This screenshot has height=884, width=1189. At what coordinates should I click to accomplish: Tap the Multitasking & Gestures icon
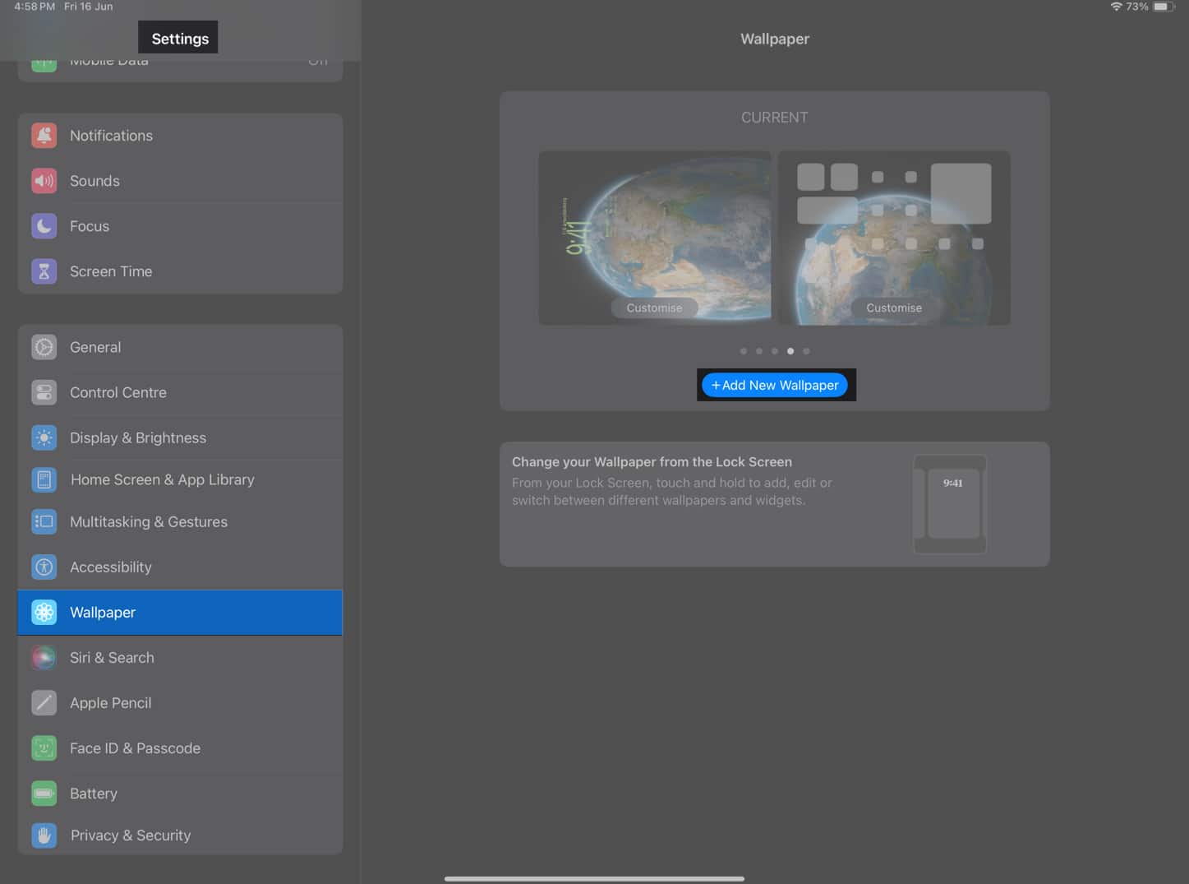click(44, 521)
